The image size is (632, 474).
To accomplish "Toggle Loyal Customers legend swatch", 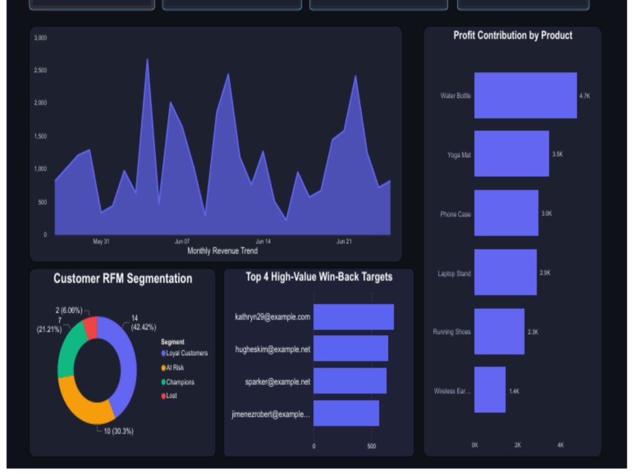I will coord(163,353).
